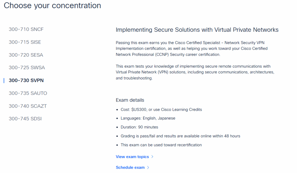Image resolution: width=297 pixels, height=173 pixels.
Task: Switch to the 300-715 SISE tab
Action: pos(25,42)
